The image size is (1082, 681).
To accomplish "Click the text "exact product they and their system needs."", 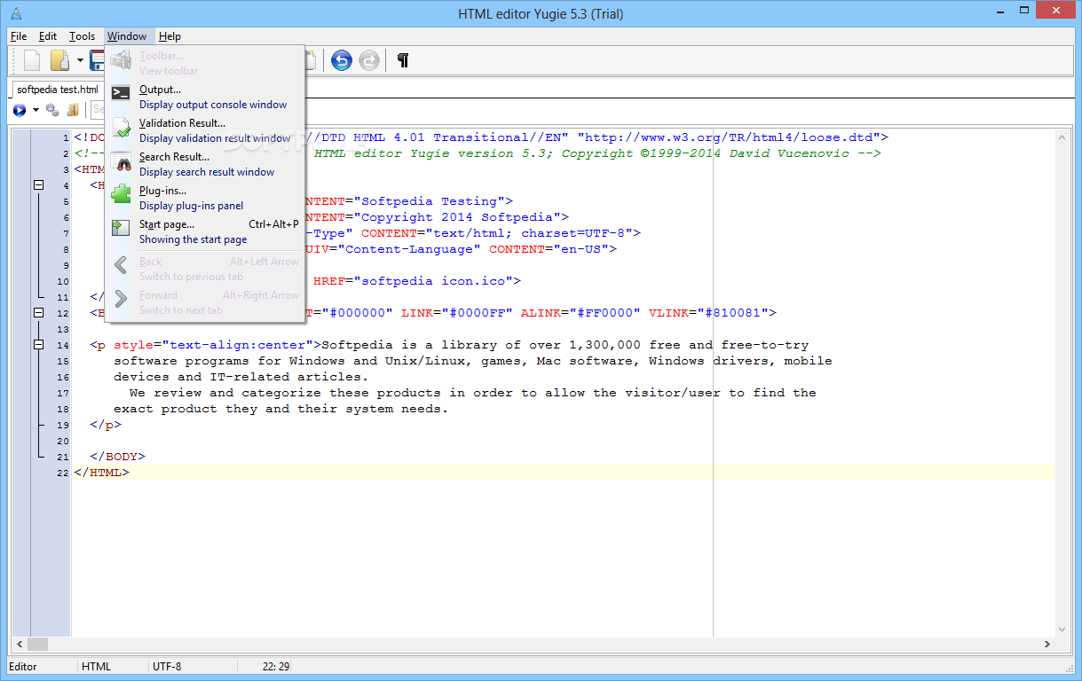I will coord(281,409).
